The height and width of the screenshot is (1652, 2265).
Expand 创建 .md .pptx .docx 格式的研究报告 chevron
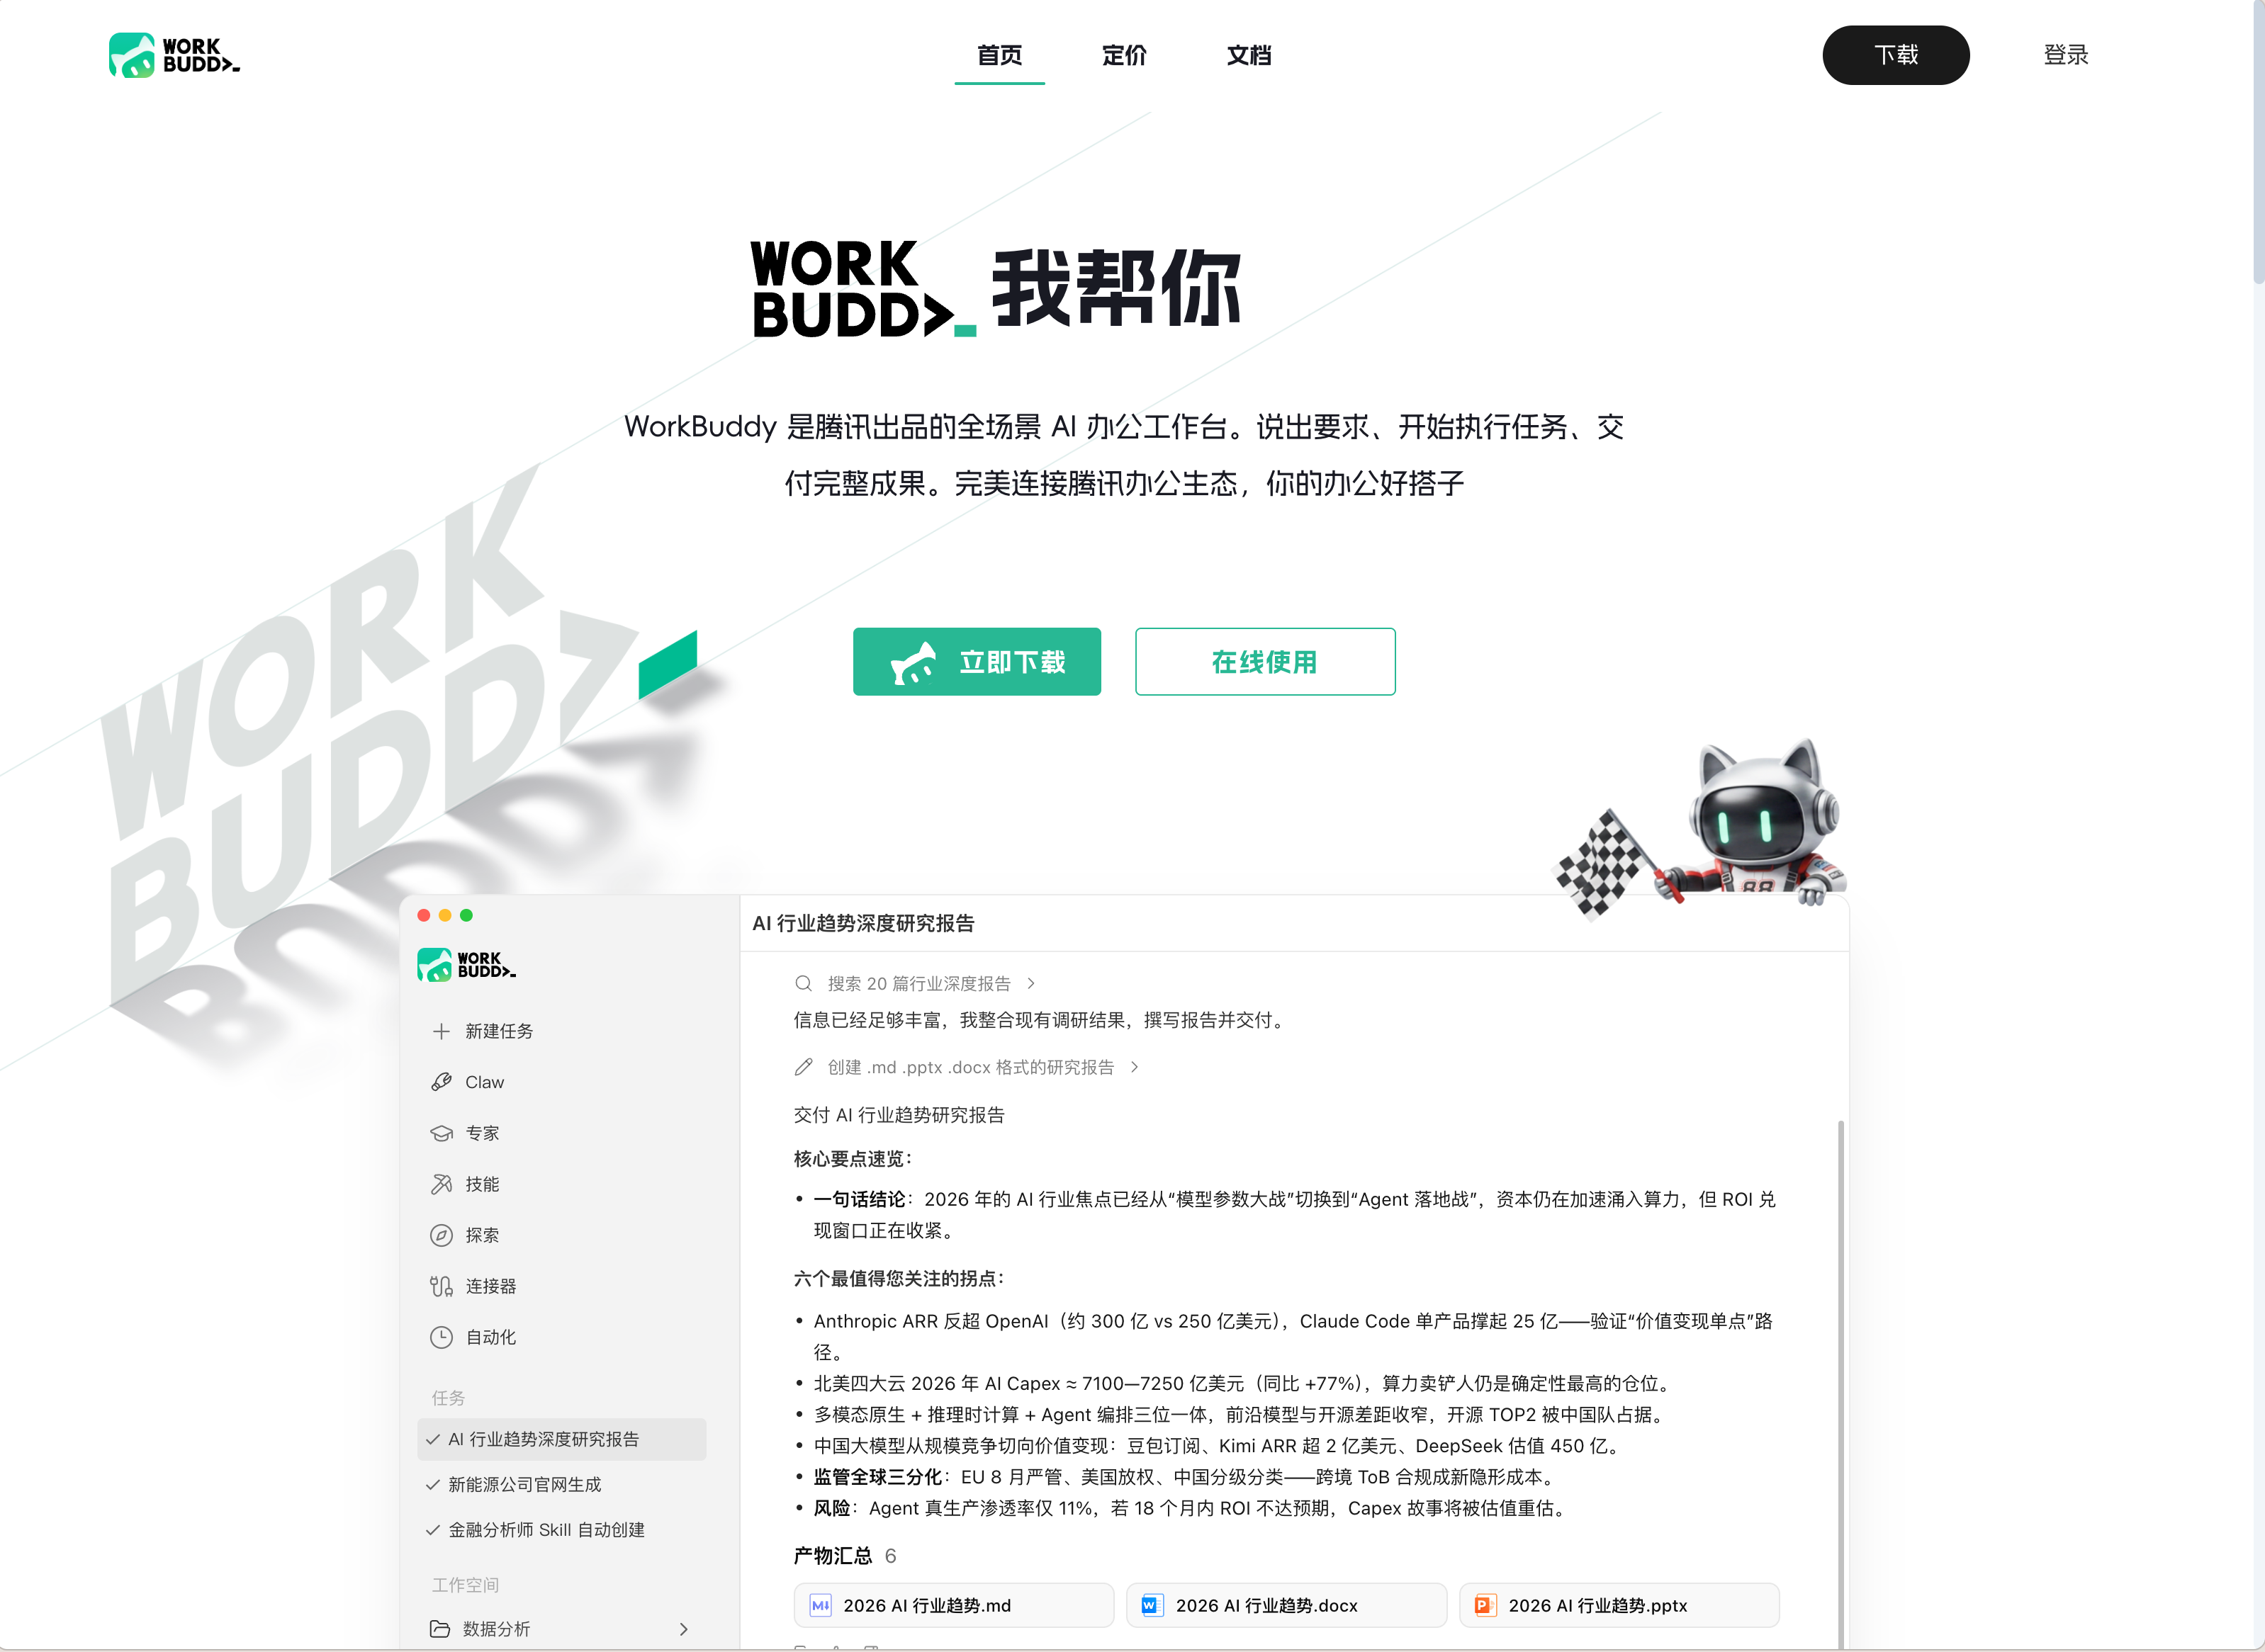[x=1133, y=1067]
